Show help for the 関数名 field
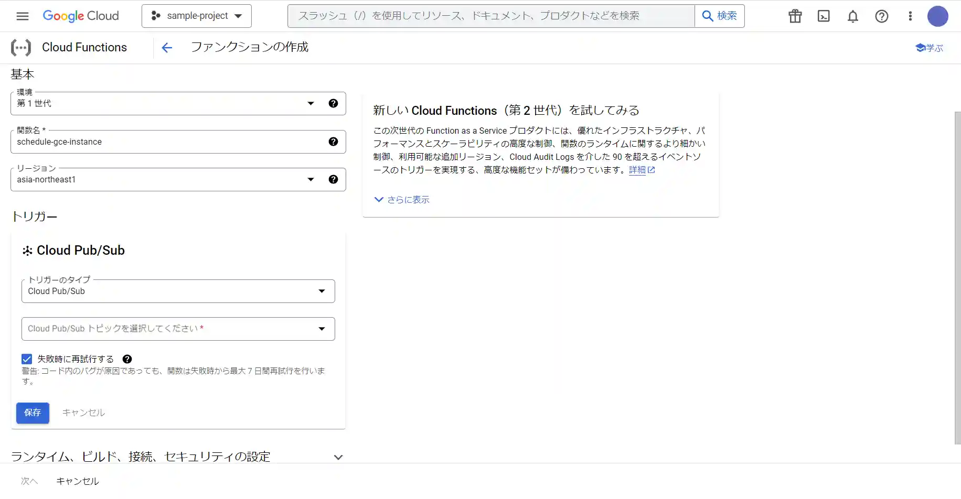This screenshot has height=499, width=961. coord(333,142)
